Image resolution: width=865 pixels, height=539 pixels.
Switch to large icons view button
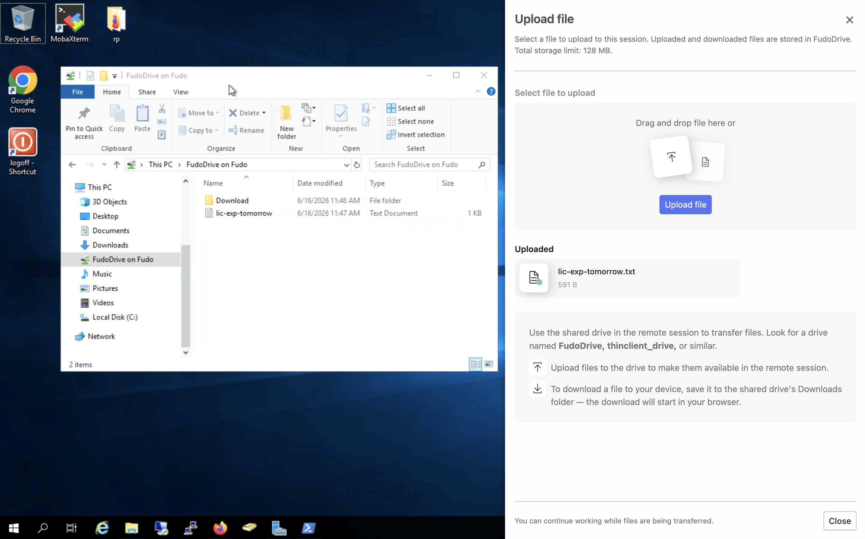489,364
